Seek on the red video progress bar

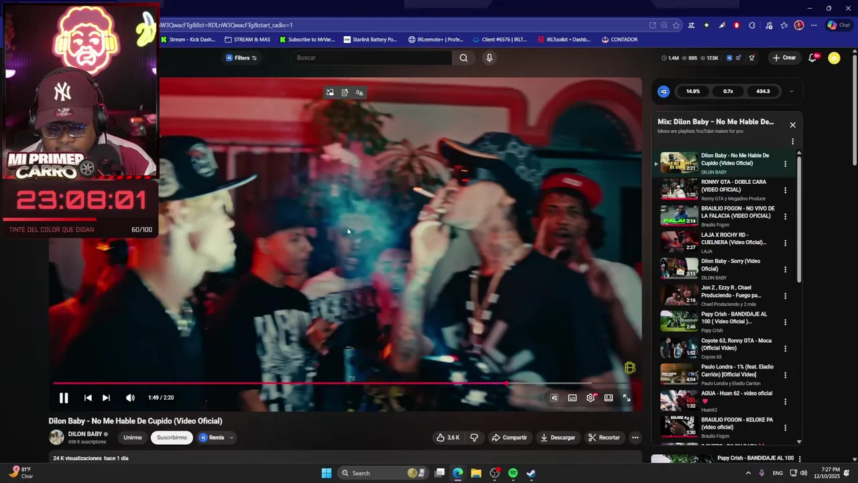280,383
